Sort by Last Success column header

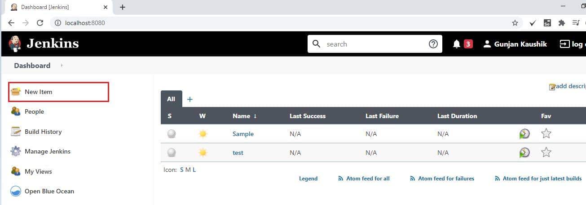coord(308,116)
